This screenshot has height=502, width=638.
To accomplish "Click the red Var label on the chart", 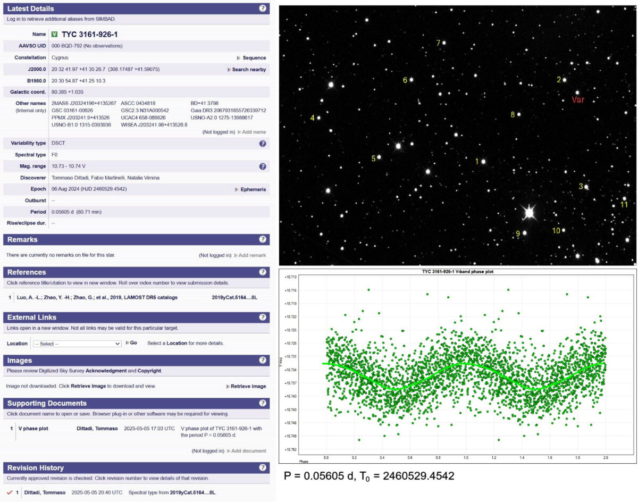I will pyautogui.click(x=578, y=100).
